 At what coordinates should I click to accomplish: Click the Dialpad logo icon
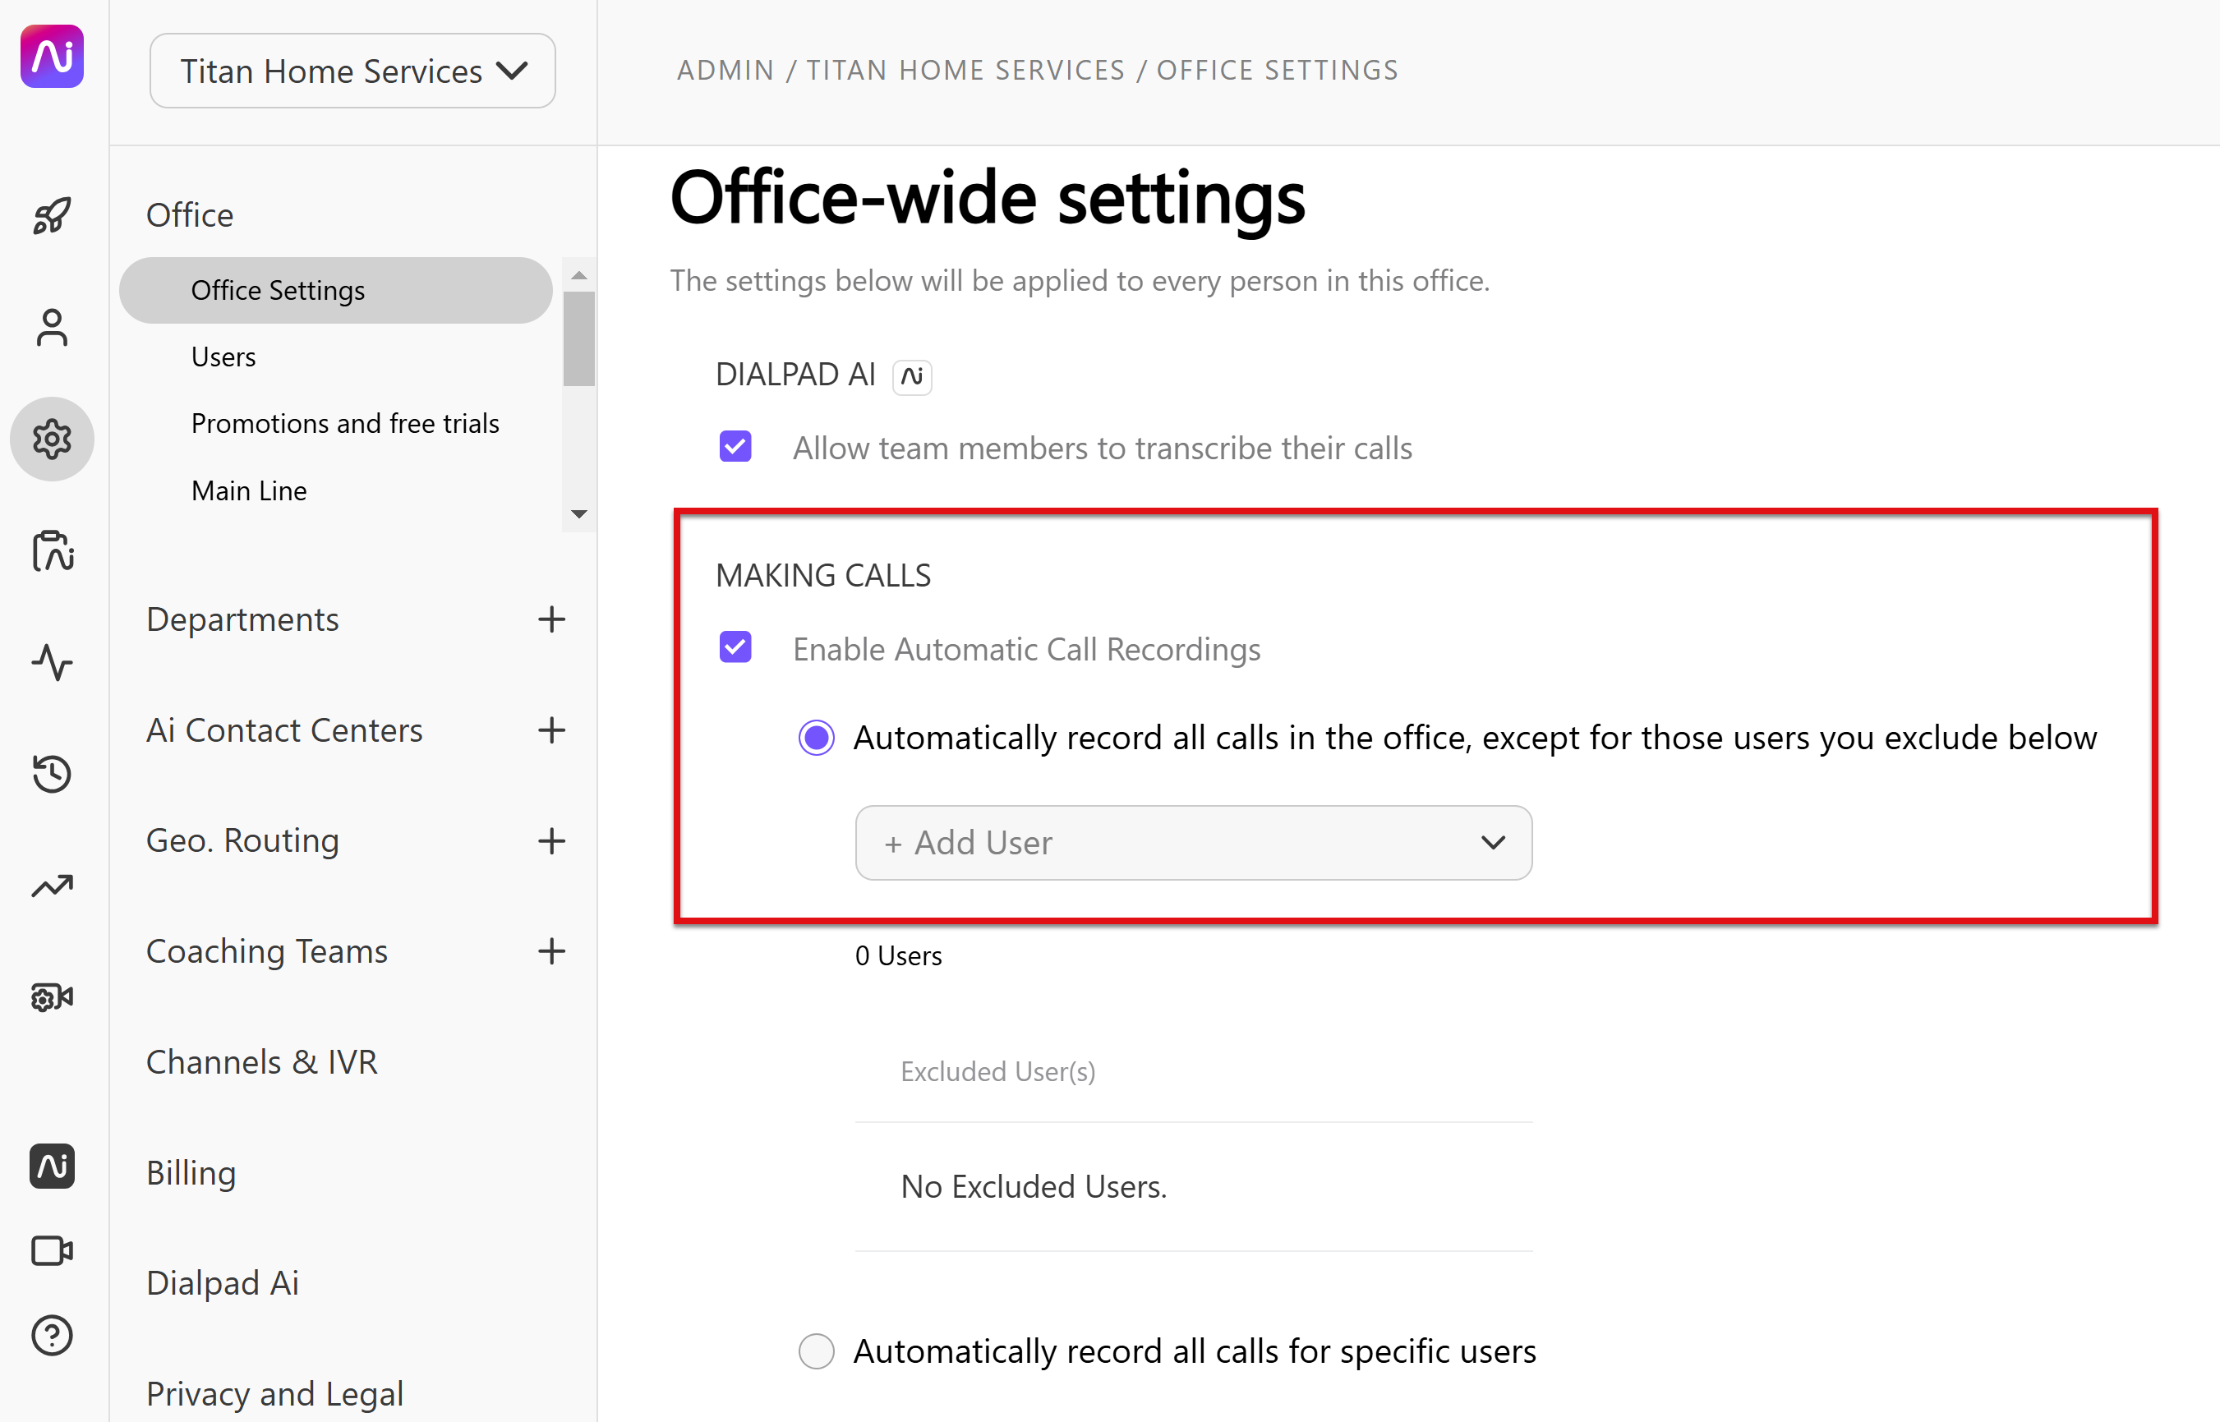point(52,58)
